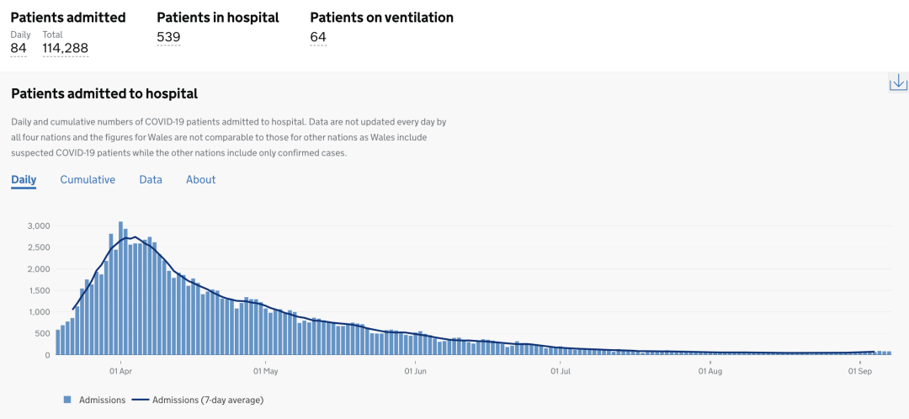The image size is (909, 419).
Task: Click the "Patients admitted to hospital" heading
Action: [104, 93]
